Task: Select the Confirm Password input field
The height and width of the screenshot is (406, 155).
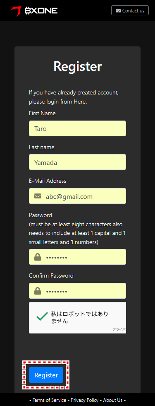Action: point(78,291)
